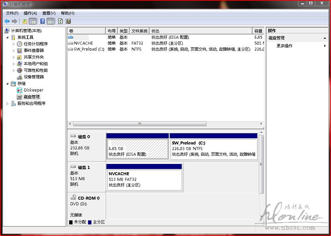331x236 pixels.
Task: Open the 操作(A) menu
Action: click(x=30, y=13)
